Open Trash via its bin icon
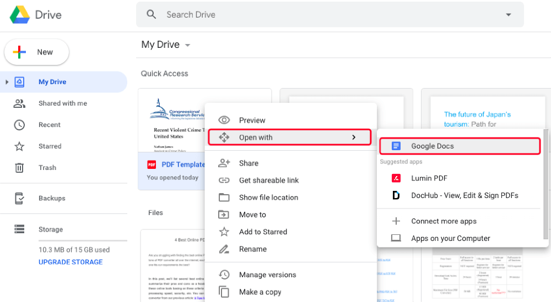The image size is (551, 302). pos(19,168)
